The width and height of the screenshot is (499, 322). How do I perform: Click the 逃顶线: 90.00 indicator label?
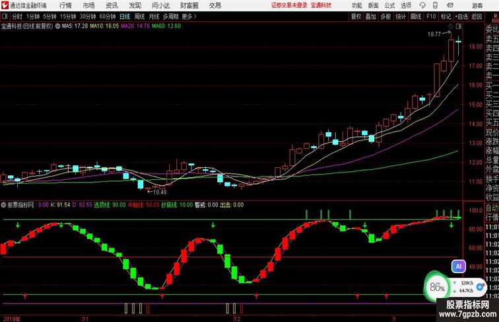coord(110,205)
